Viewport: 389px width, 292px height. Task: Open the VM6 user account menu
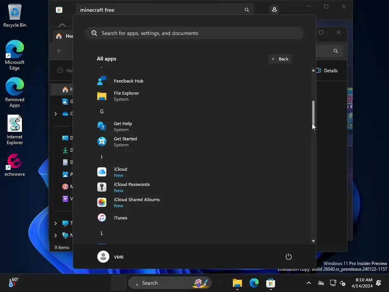coord(111,257)
